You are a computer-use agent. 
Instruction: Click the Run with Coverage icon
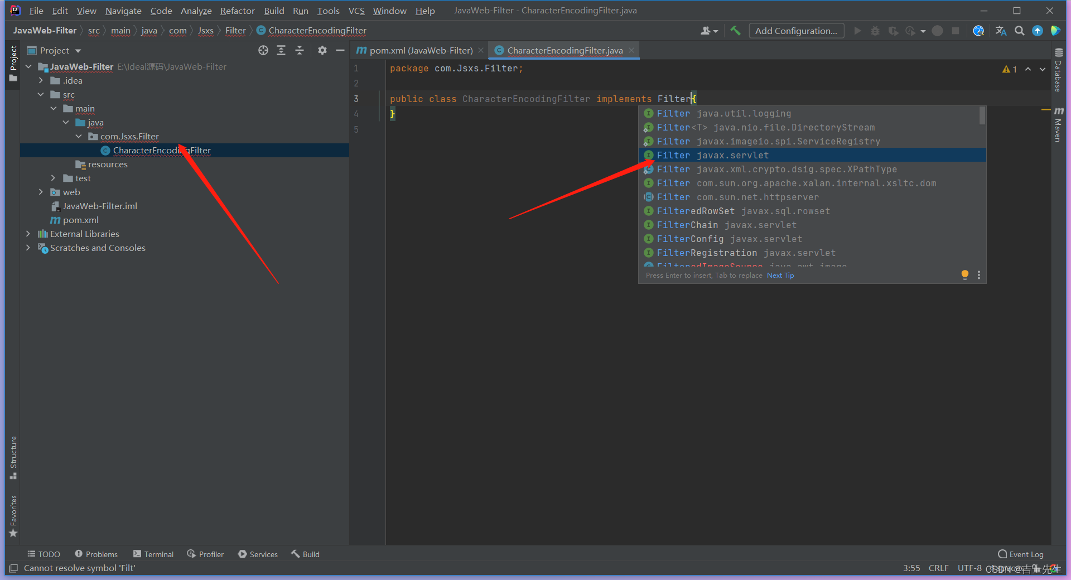893,31
